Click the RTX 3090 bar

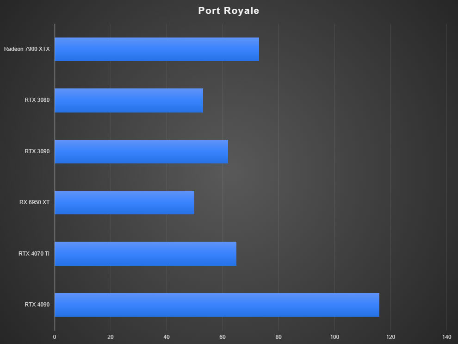click(142, 151)
